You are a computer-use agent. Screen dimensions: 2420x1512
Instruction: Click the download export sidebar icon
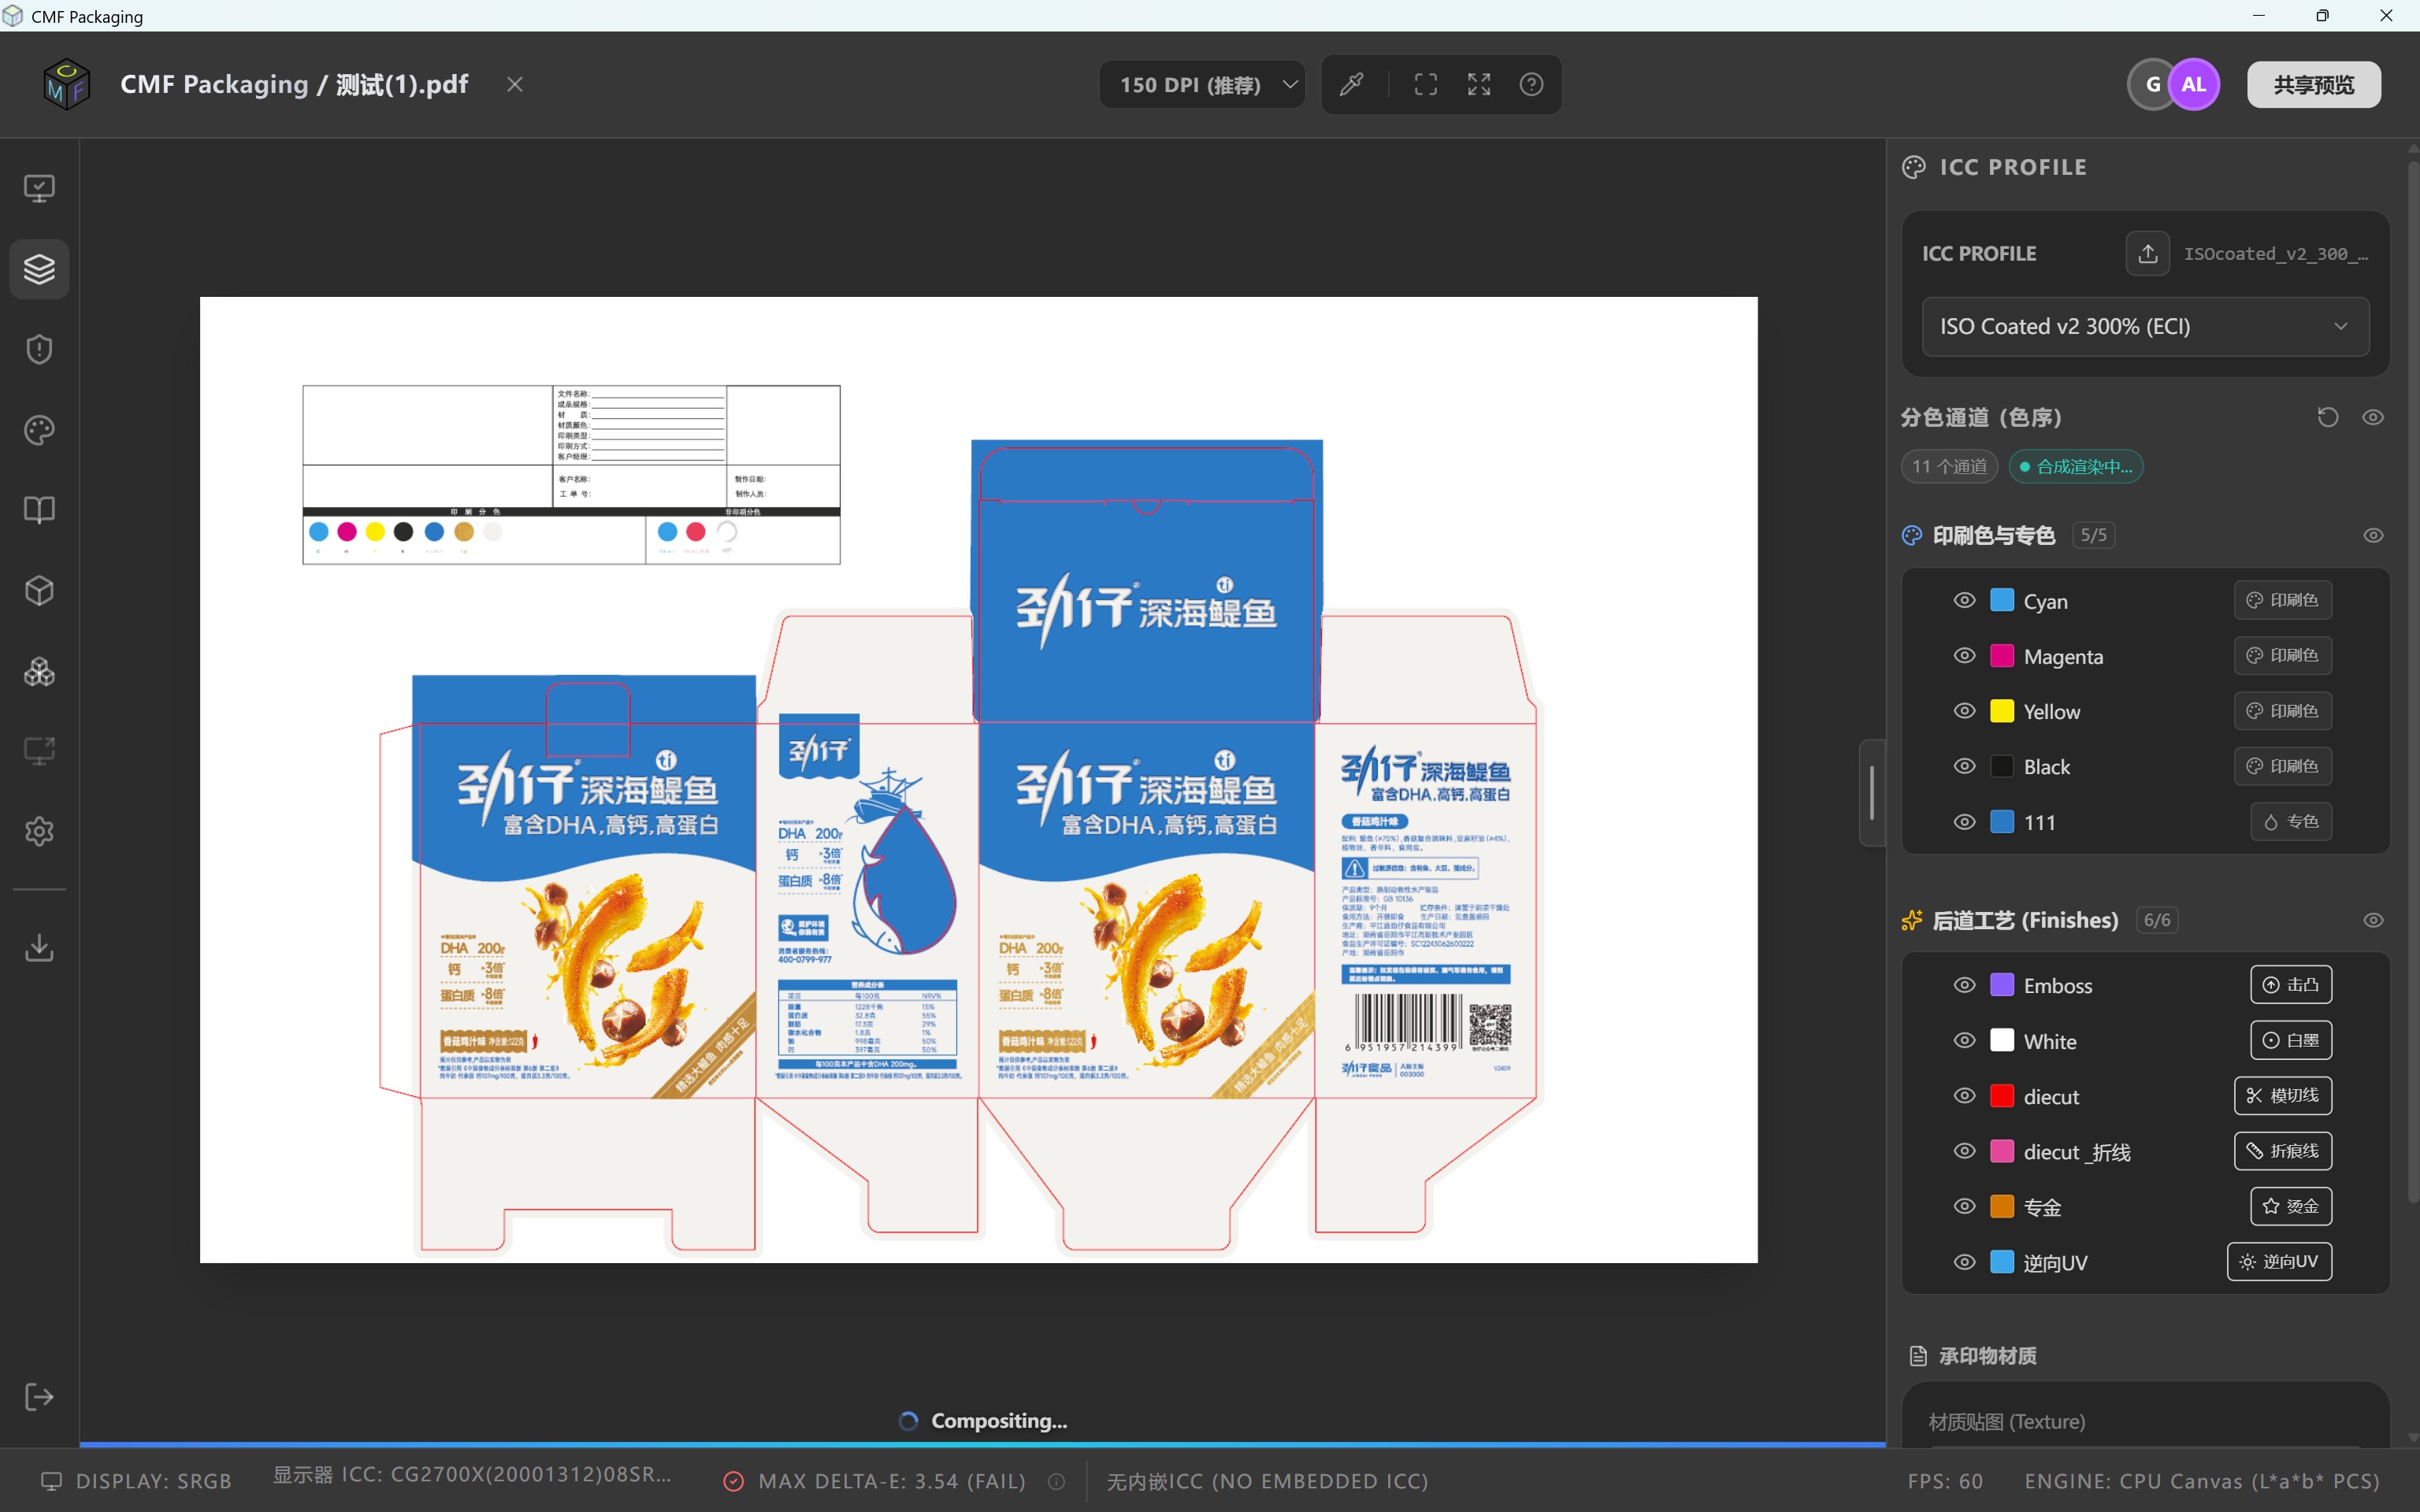pos(39,947)
